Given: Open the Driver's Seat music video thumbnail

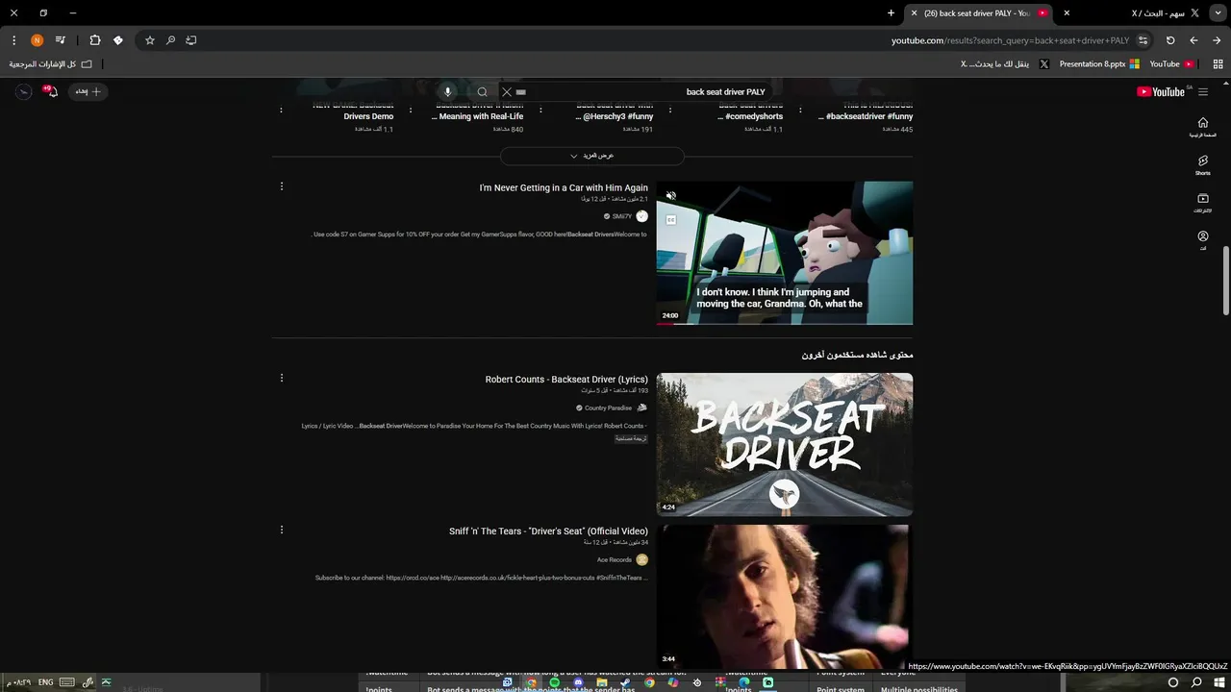Looking at the screenshot, I should click(x=785, y=597).
